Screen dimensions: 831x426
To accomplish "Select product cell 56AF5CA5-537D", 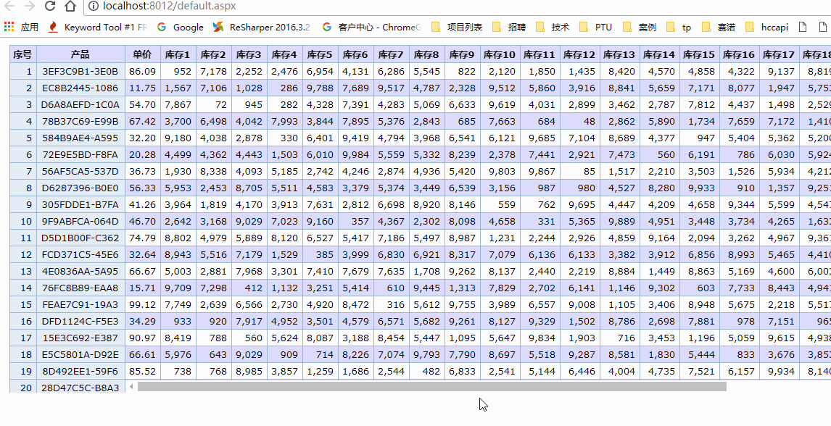I will [80, 172].
